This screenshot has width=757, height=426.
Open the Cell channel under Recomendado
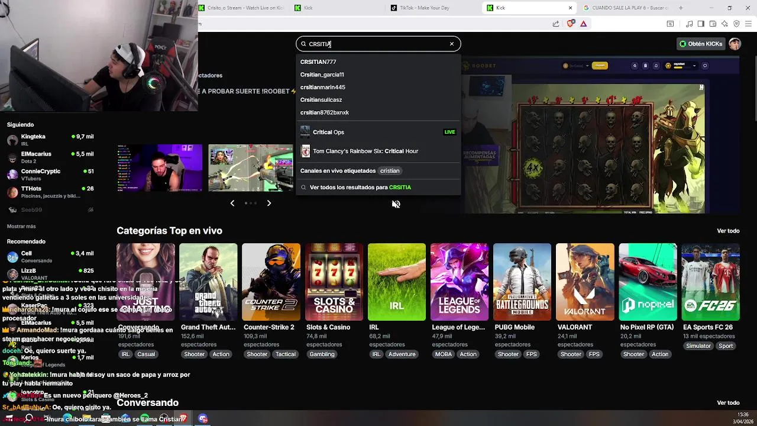coord(50,257)
